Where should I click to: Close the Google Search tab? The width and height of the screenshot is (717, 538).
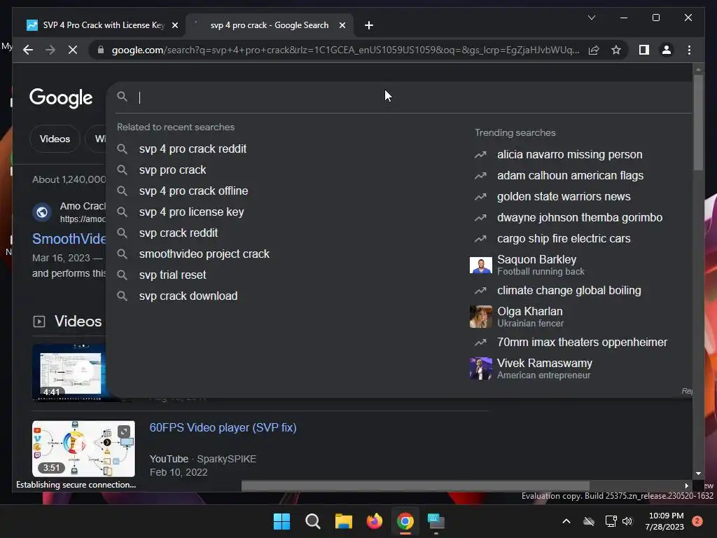342,25
